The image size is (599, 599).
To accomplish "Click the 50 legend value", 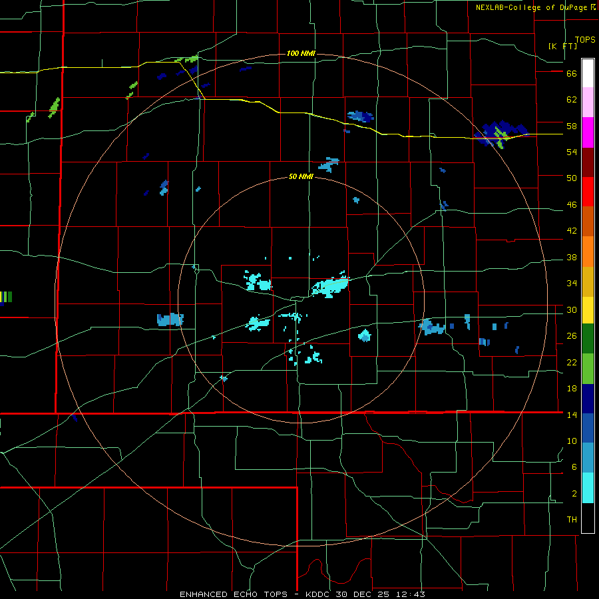I will click(x=572, y=178).
